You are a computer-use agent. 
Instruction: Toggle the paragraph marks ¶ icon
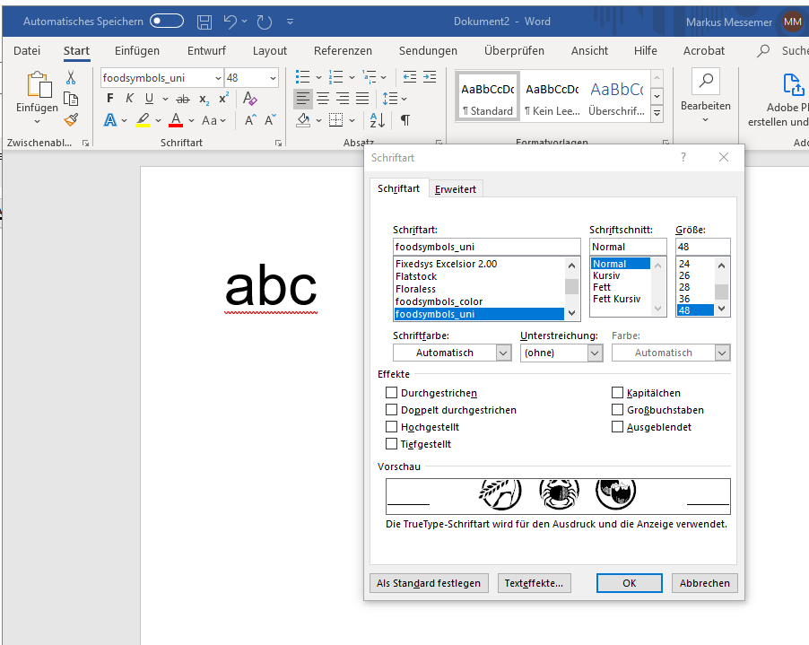click(405, 120)
